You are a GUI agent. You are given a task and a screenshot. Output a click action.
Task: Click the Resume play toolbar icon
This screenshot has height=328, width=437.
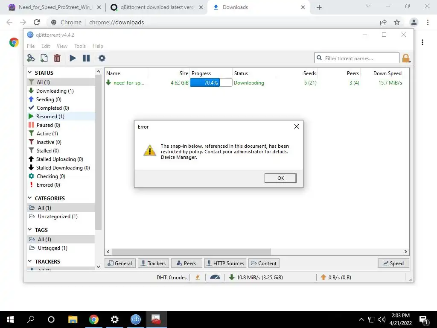pos(73,58)
